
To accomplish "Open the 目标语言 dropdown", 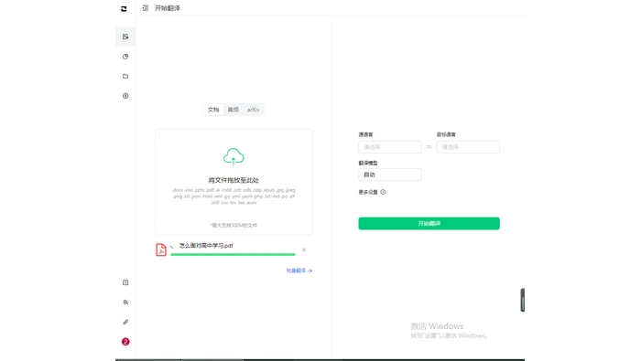I will [468, 147].
